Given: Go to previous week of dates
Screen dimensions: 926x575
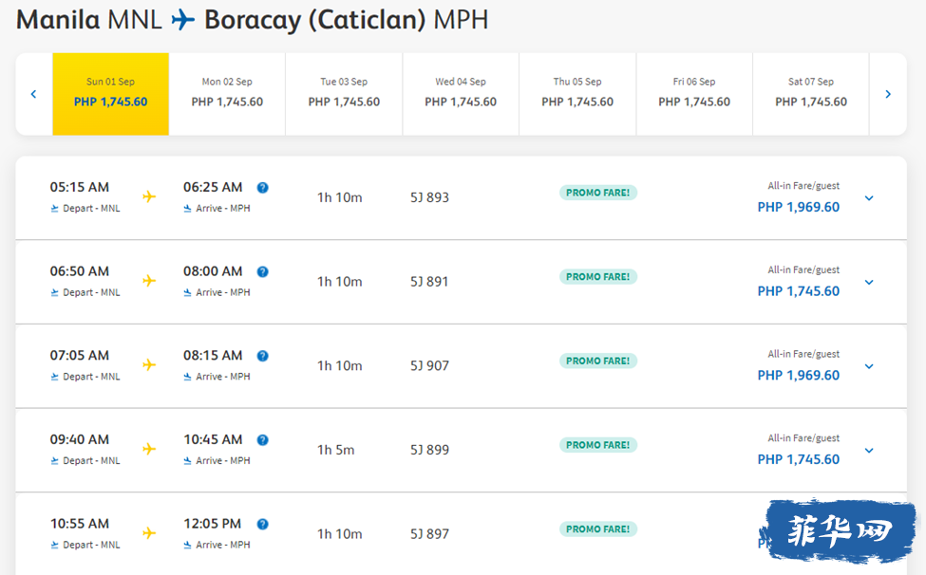Looking at the screenshot, I should click(33, 94).
